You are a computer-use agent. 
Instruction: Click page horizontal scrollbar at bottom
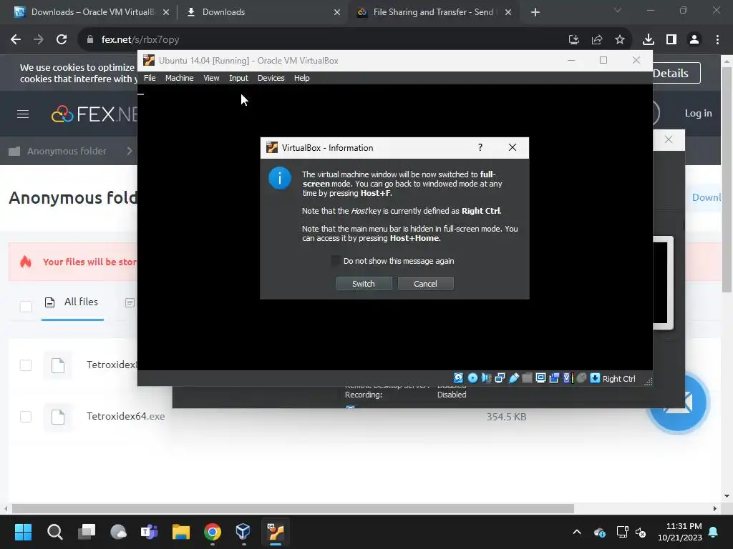[x=293, y=508]
